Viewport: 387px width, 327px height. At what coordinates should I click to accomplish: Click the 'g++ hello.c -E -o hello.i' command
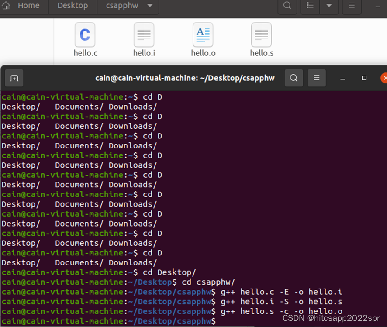pos(281,292)
